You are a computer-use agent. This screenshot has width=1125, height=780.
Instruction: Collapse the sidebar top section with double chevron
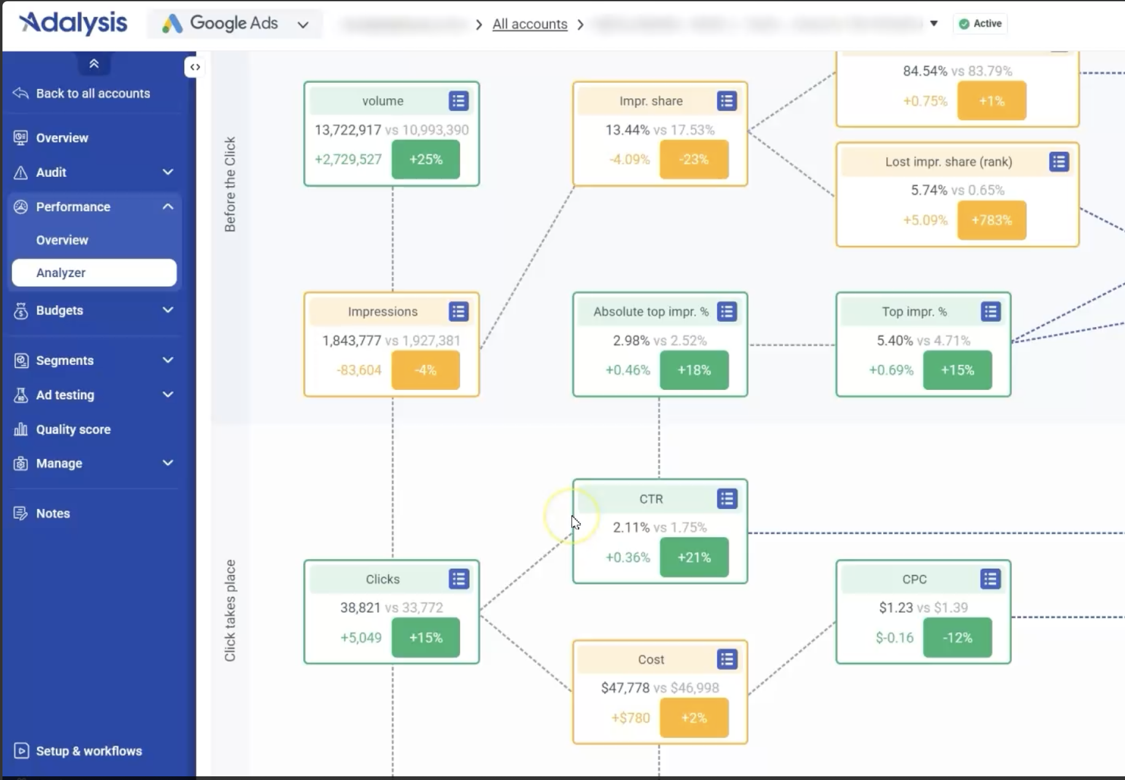(x=94, y=64)
